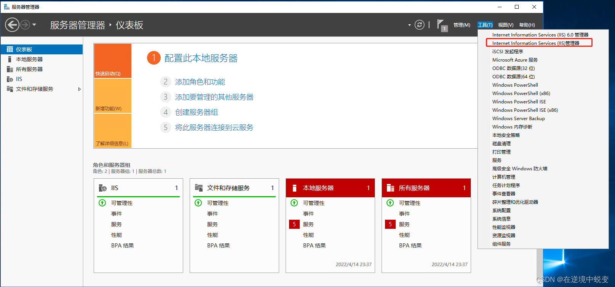The height and width of the screenshot is (287, 615).
Task: Click the 所有服务器 sidebar icon
Action: pyautogui.click(x=10, y=69)
